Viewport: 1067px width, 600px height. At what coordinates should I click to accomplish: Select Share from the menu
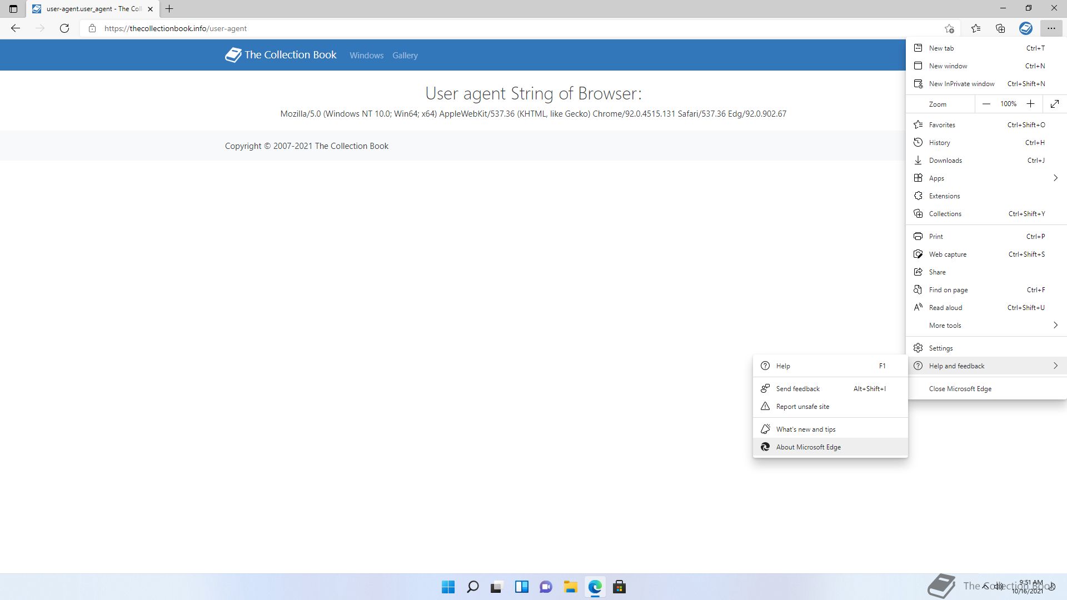point(986,272)
